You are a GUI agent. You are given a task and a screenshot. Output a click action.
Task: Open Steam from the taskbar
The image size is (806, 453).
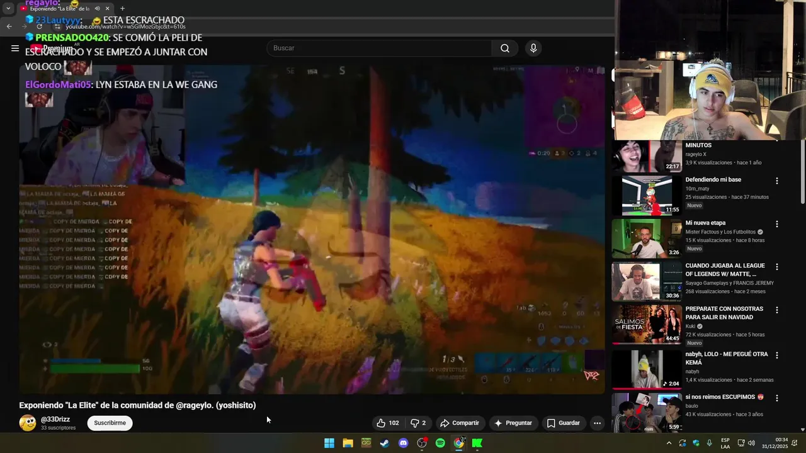(385, 443)
